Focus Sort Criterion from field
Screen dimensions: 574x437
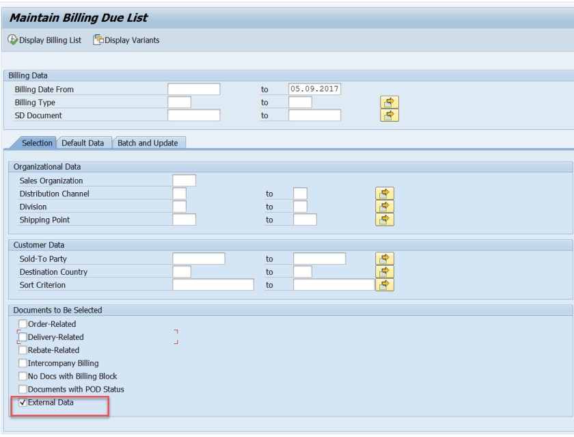(213, 284)
